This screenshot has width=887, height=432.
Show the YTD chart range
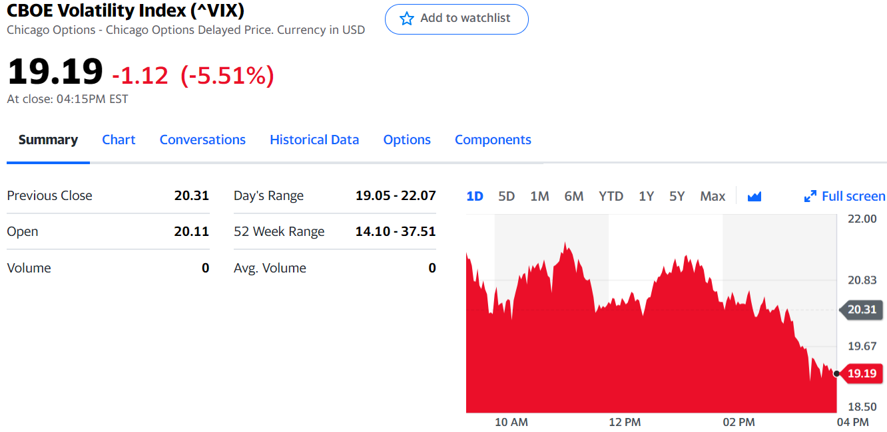click(611, 196)
